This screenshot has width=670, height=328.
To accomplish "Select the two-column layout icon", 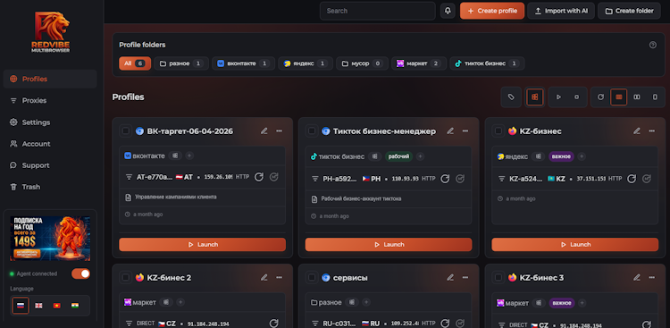I will pos(637,97).
